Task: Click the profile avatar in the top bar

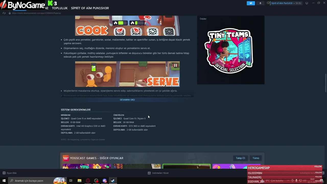Action: 268,3
